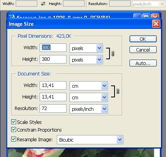Click the Cancel button
166x157 pixels.
point(143,50)
